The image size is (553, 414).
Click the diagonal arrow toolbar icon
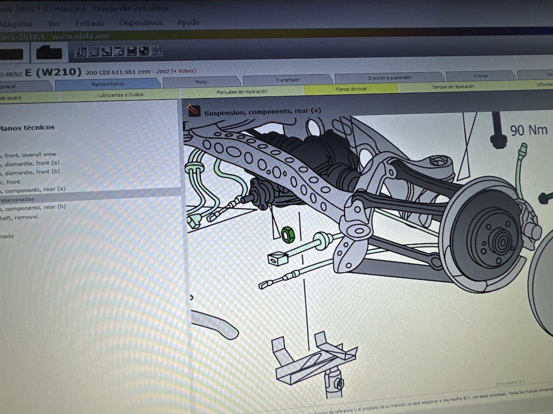(x=106, y=52)
